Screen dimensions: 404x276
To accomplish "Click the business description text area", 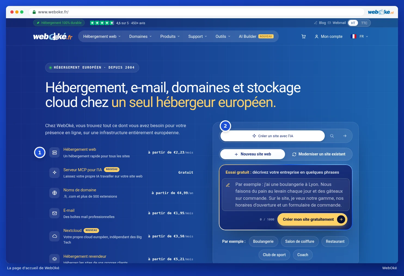I will pos(286,195).
